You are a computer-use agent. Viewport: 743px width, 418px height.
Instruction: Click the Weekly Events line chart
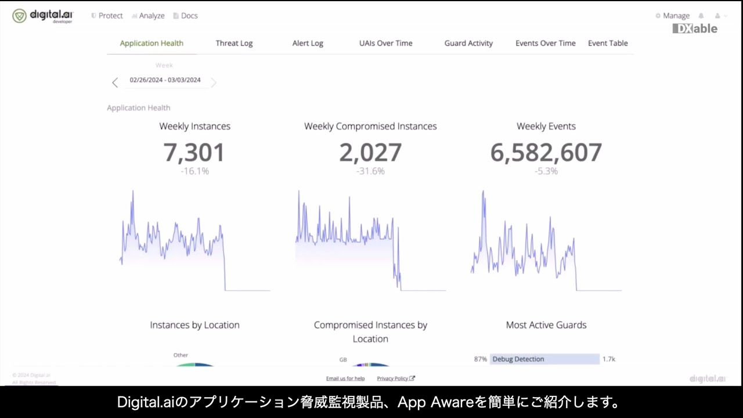point(546,240)
